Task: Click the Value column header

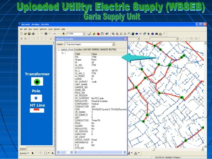Action: pyautogui.click(x=108, y=54)
